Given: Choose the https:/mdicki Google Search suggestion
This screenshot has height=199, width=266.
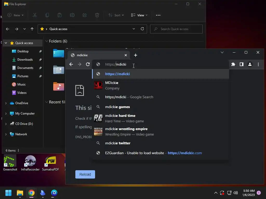Looking at the screenshot, I should (x=161, y=97).
